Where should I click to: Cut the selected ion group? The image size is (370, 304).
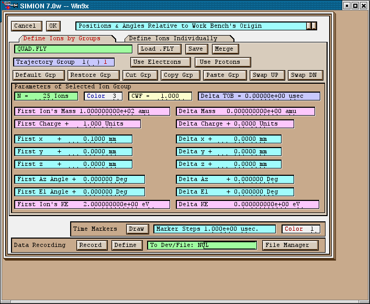(140, 75)
